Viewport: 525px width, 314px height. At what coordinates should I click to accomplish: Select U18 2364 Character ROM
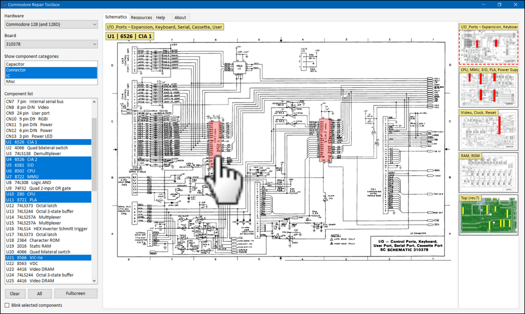(x=48, y=240)
